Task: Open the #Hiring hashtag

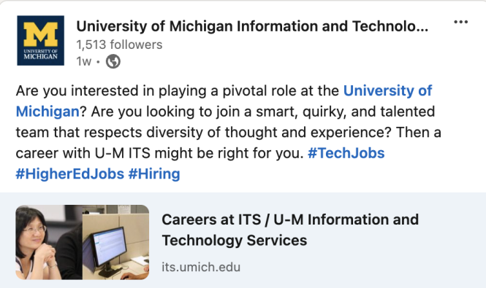Action: click(154, 174)
